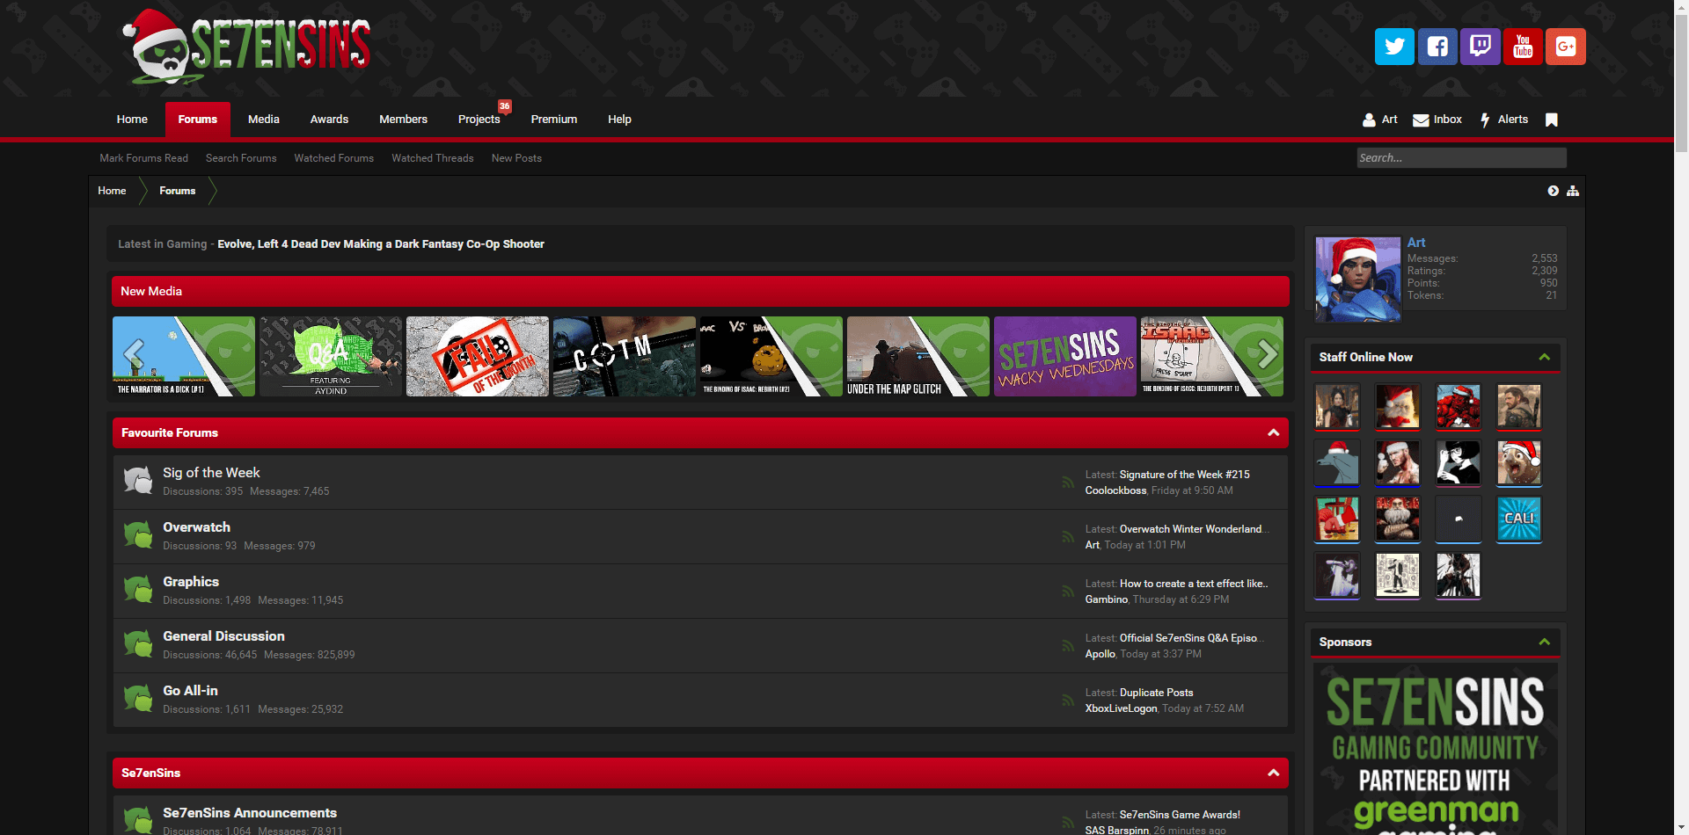Open the Projects navigation tab
Image resolution: width=1689 pixels, height=835 pixels.
pos(479,120)
